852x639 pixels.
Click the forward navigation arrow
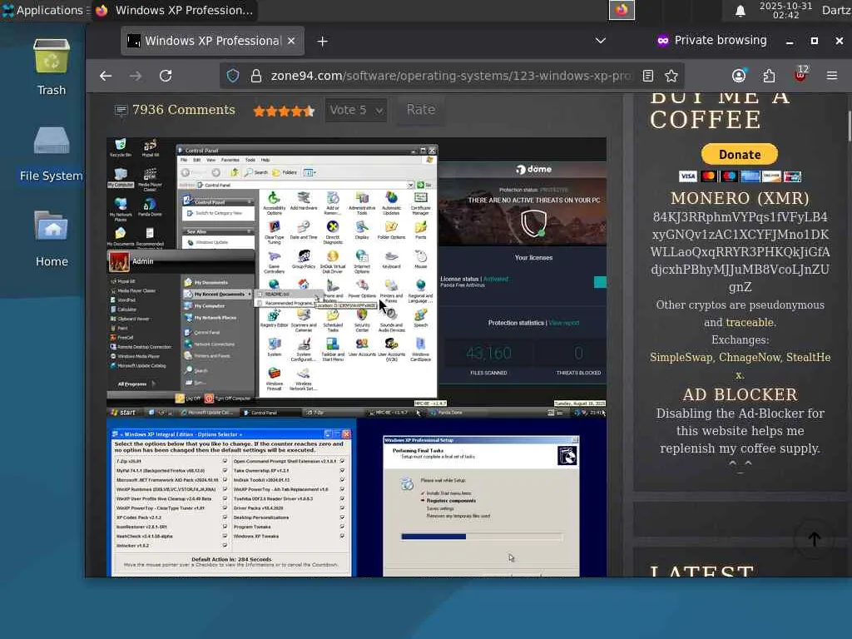coord(136,76)
